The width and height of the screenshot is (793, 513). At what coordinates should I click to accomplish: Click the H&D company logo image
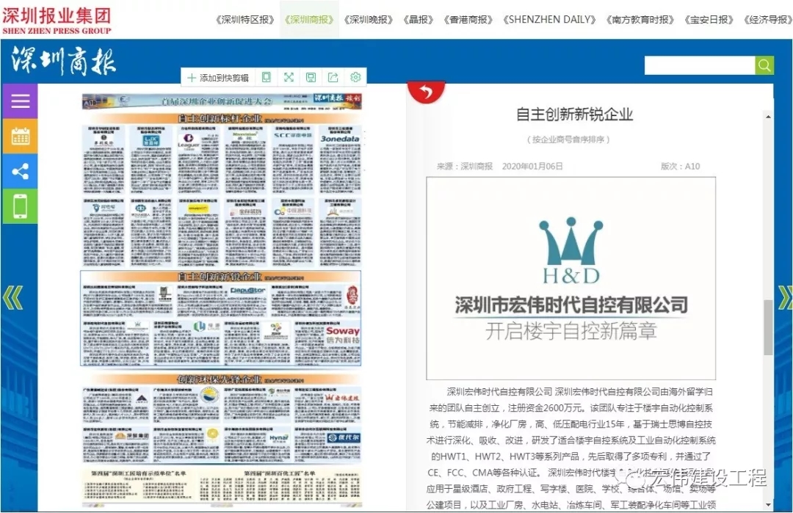pos(571,278)
